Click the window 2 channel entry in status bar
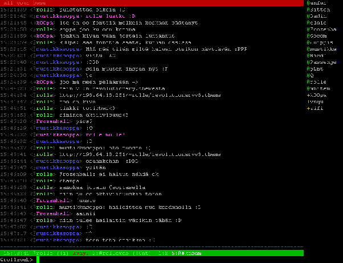Image resolution: width=343 pixels, height=263 pixels. pos(121,253)
